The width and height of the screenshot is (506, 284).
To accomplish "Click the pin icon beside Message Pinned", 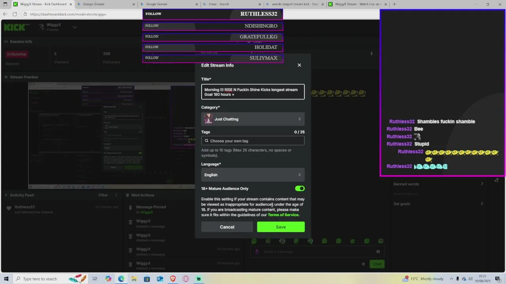I will [130, 207].
